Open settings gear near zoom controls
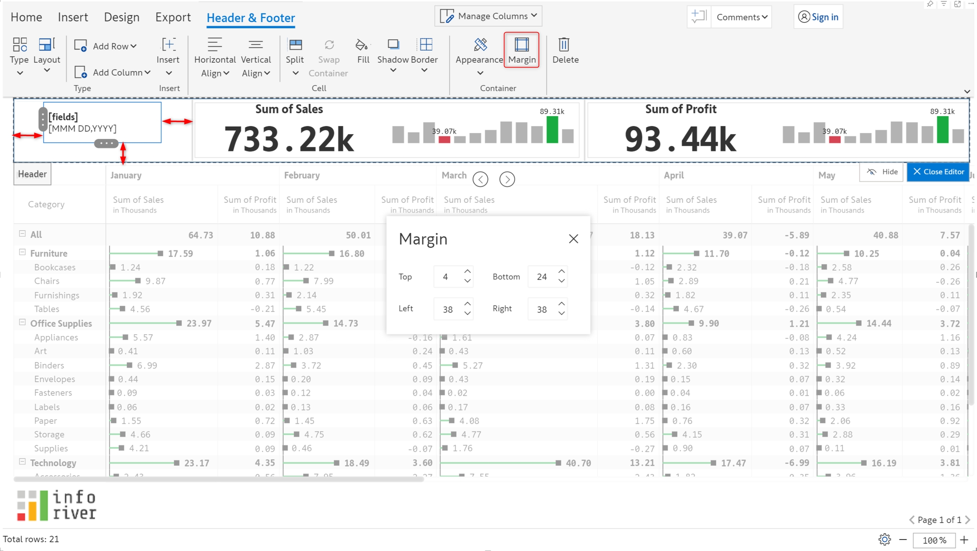Image resolution: width=977 pixels, height=551 pixels. point(884,540)
